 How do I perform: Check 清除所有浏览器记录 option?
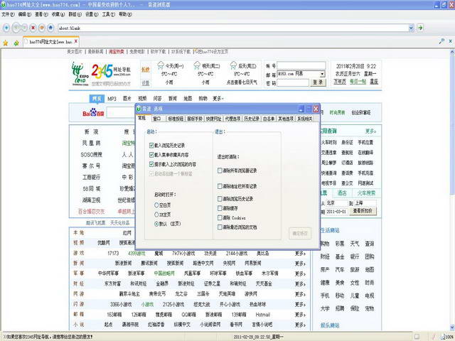(220, 170)
